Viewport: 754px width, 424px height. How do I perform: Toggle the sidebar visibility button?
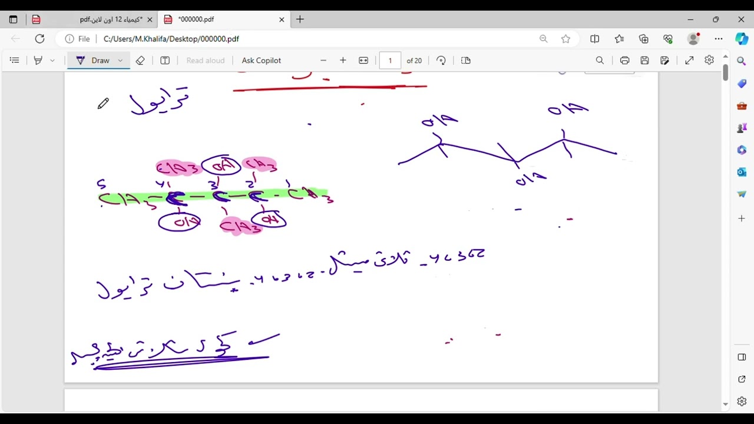click(742, 357)
